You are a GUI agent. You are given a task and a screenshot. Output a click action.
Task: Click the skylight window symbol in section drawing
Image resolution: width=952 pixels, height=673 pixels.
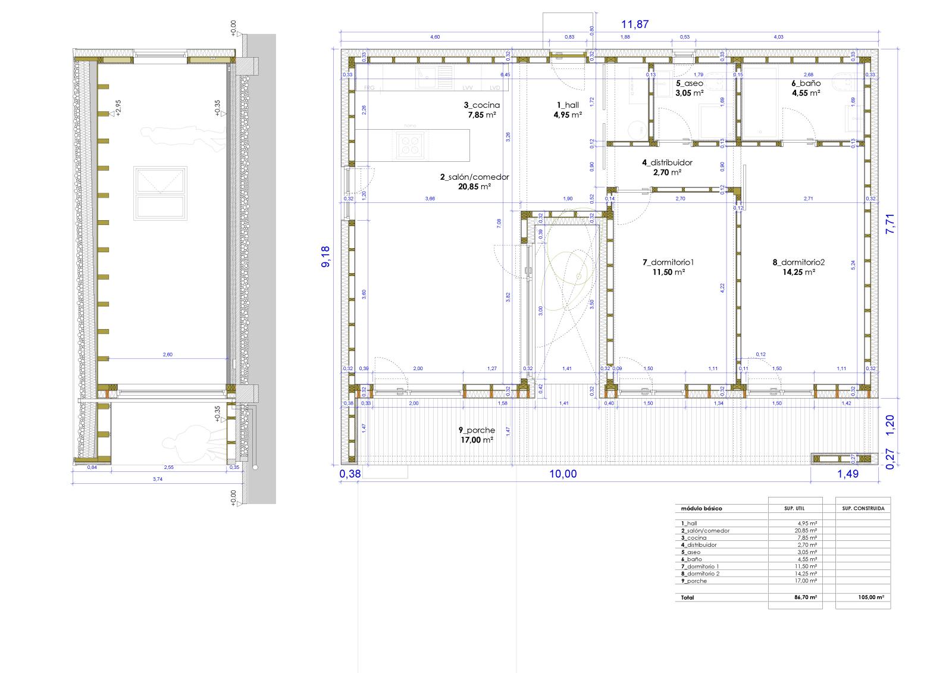[x=160, y=194]
